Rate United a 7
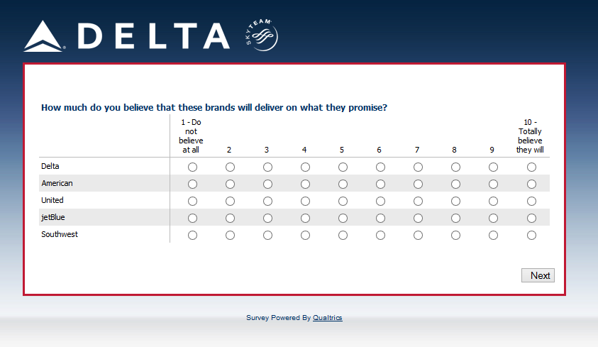598x347 pixels. coord(418,202)
